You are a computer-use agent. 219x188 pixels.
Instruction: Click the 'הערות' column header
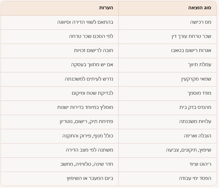click(106, 8)
